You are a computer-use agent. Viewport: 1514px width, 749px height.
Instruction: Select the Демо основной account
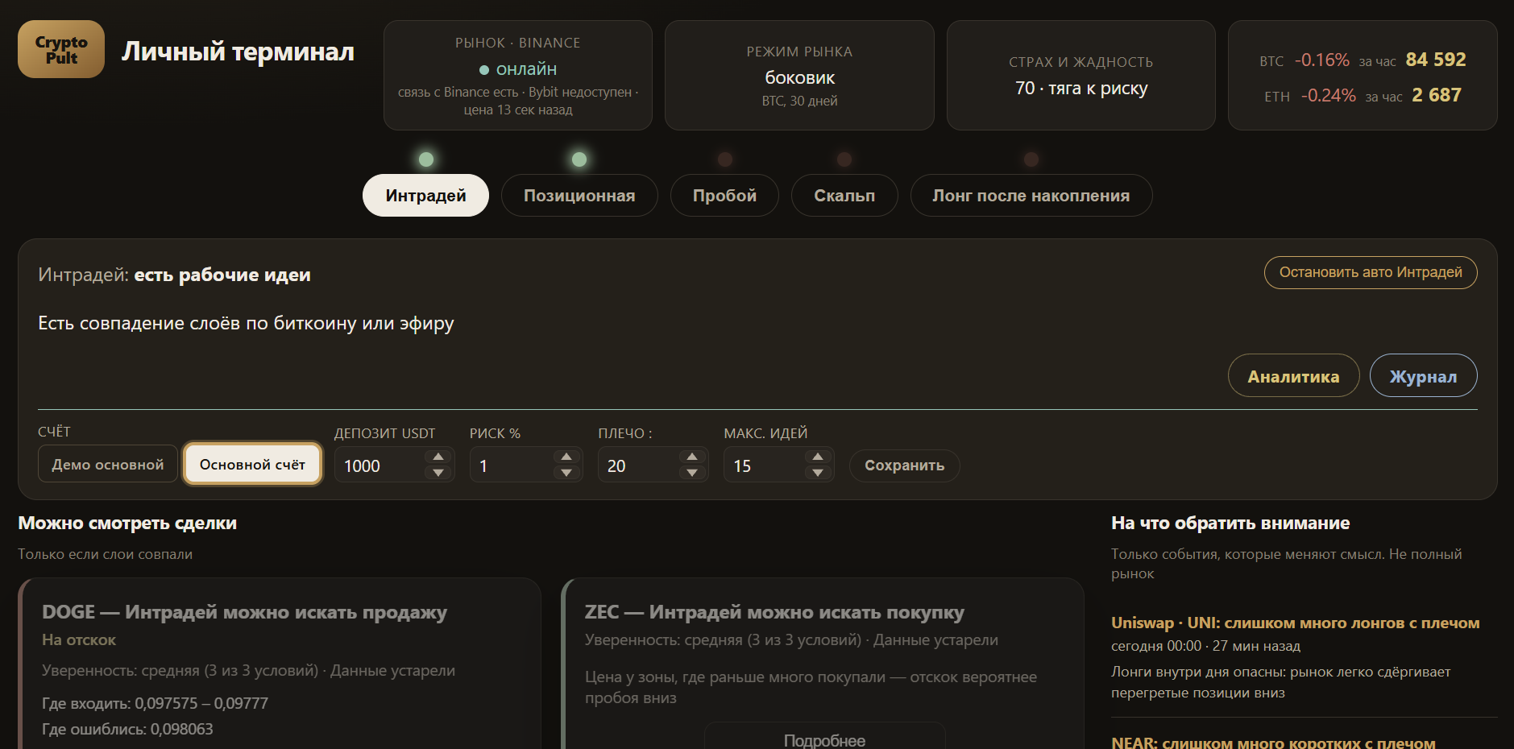point(108,464)
